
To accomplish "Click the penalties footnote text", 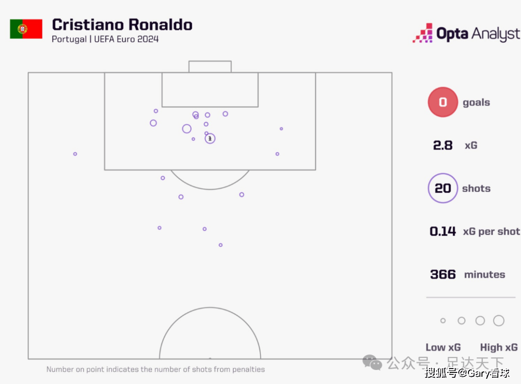I will pos(155,370).
